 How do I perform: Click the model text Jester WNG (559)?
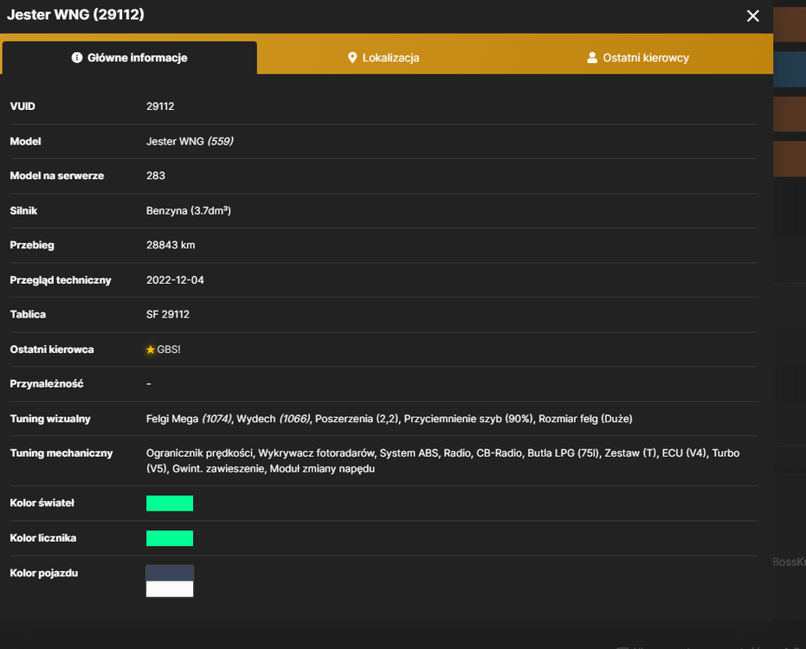point(190,141)
